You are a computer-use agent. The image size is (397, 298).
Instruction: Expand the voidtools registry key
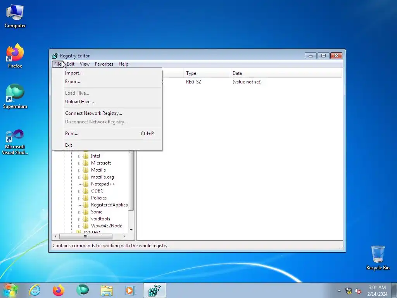pyautogui.click(x=79, y=219)
